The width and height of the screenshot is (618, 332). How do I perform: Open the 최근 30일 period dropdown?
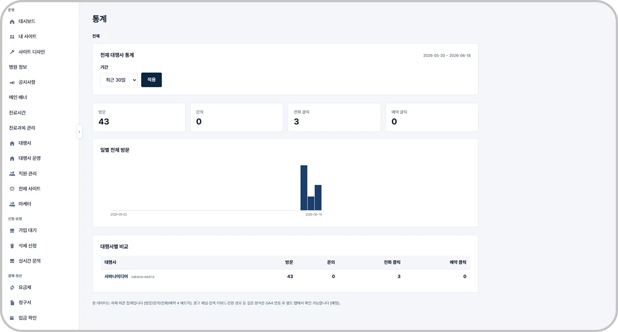(x=119, y=80)
